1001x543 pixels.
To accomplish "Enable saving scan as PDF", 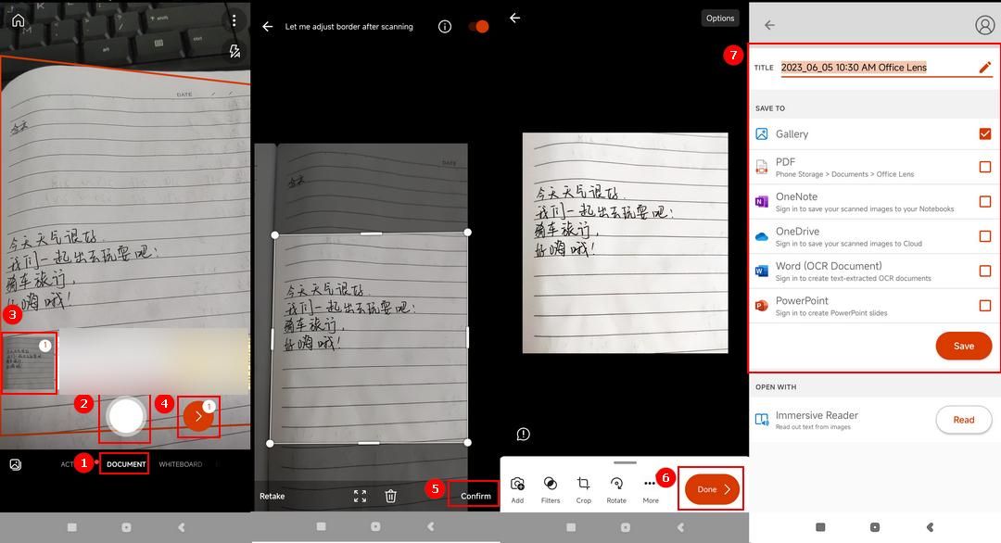I will [985, 167].
